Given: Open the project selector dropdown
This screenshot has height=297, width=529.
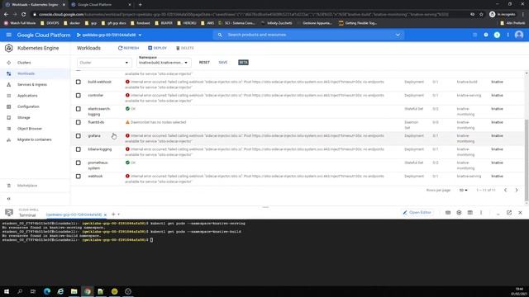Looking at the screenshot, I should (109, 35).
